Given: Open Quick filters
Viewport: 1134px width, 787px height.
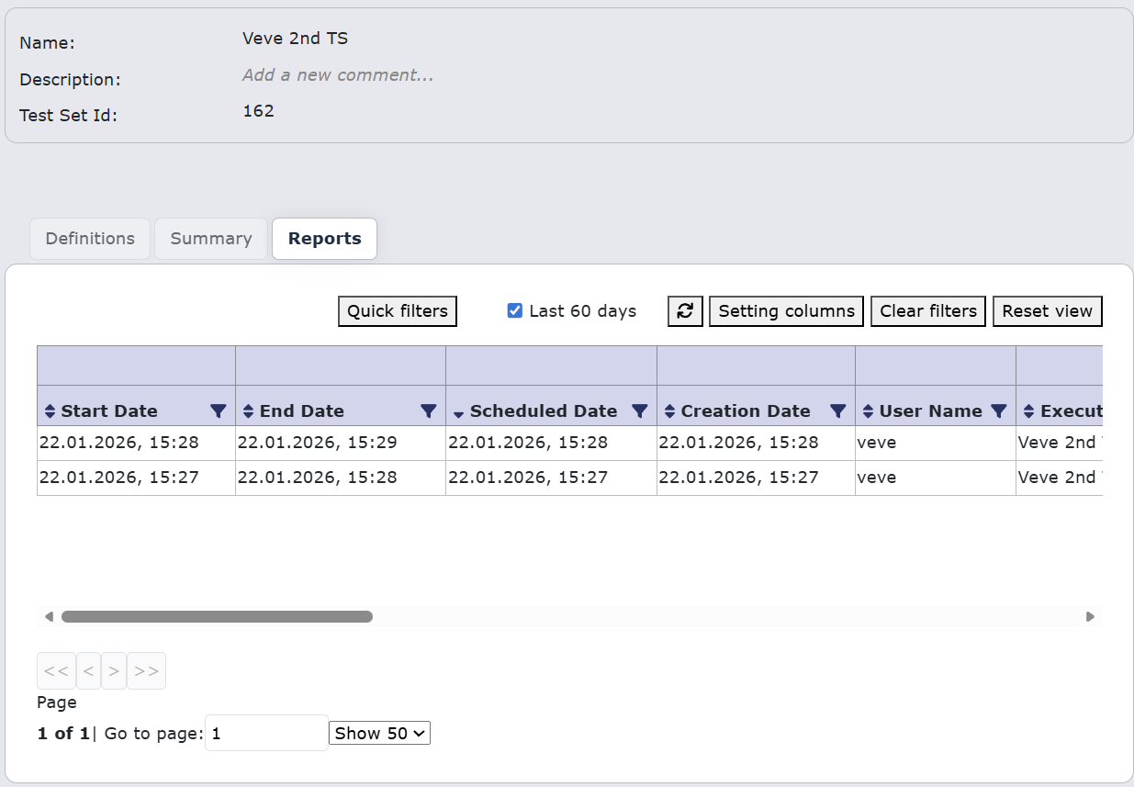Looking at the screenshot, I should pyautogui.click(x=398, y=311).
